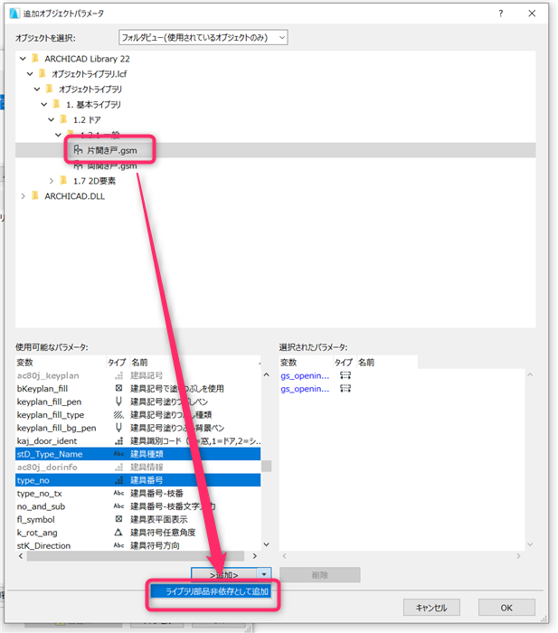The image size is (558, 633).
Task: Choose ライブラリ部品非依存として追加 menu item
Action: point(212,591)
